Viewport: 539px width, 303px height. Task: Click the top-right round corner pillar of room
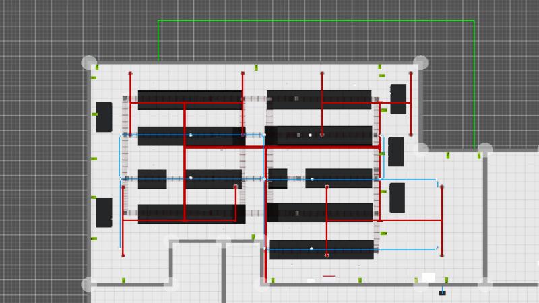420,63
